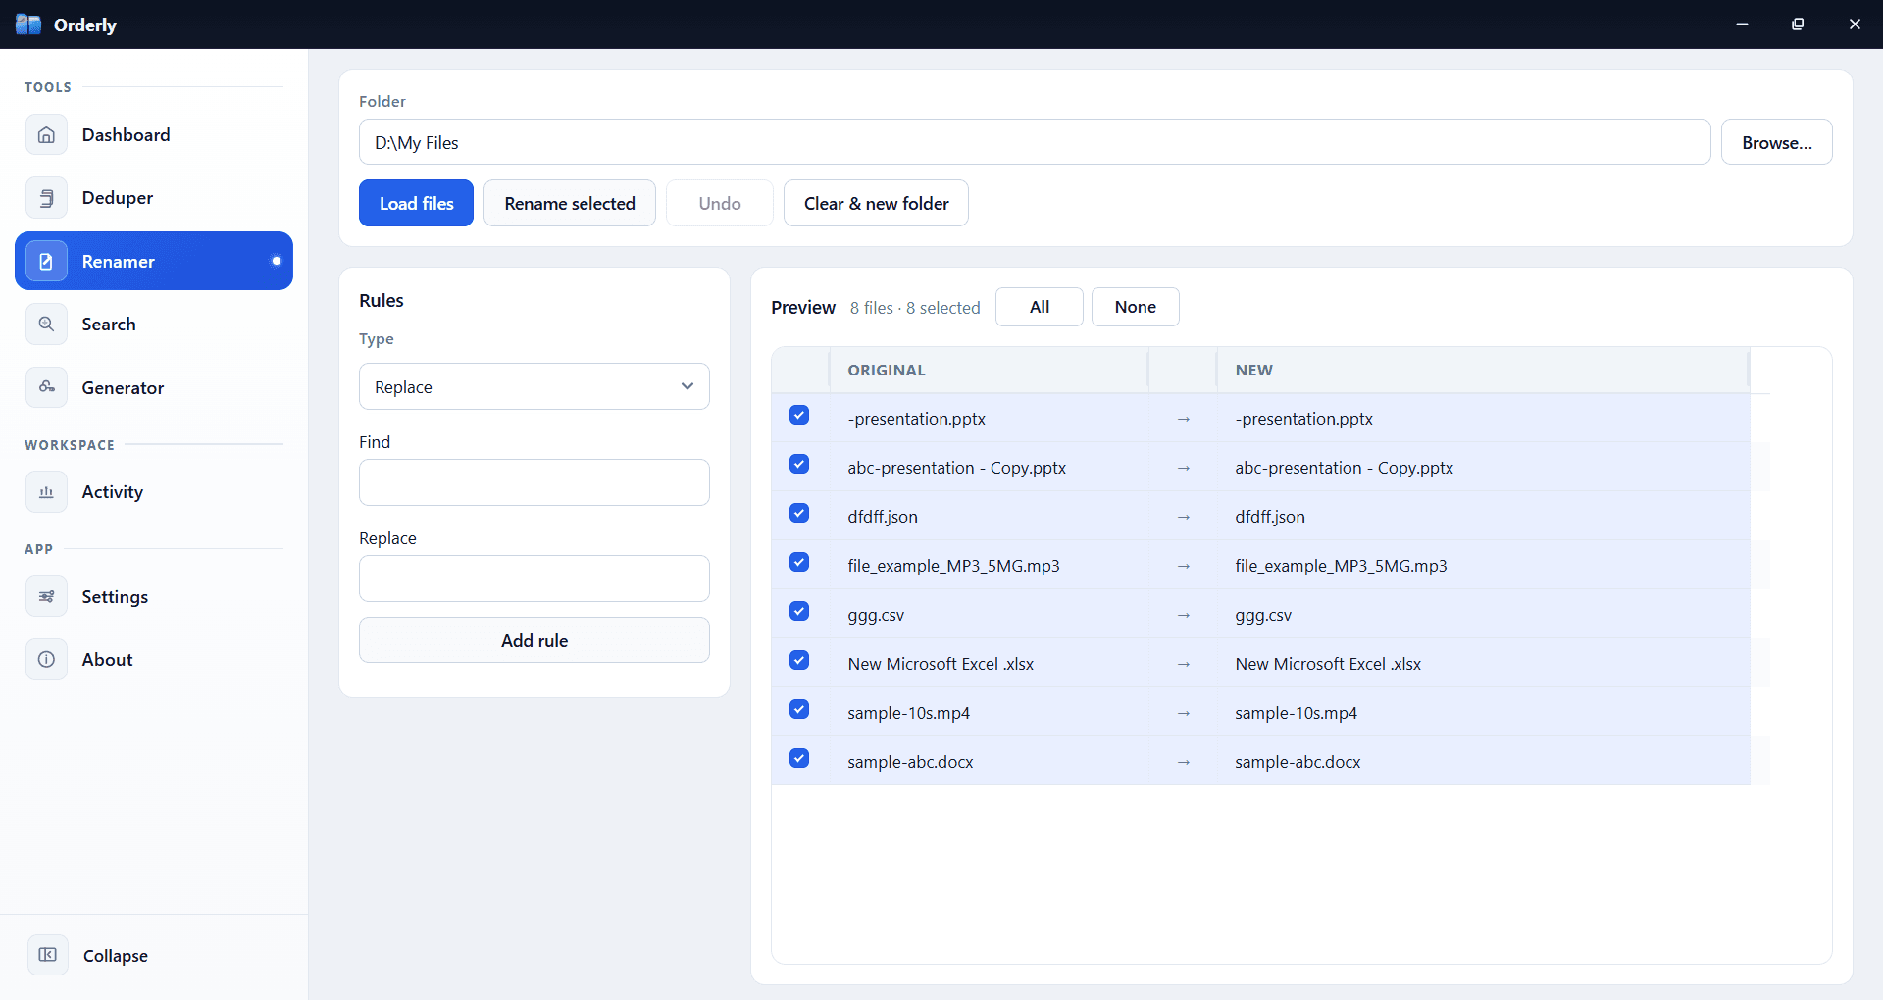Click the Collapse sidebar icon
The image size is (1883, 1000).
coord(47,955)
